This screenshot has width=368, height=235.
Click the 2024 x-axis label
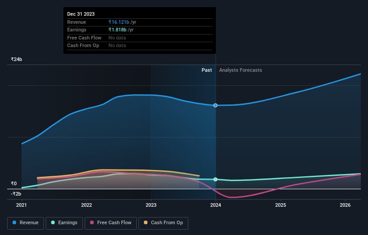[x=216, y=205]
